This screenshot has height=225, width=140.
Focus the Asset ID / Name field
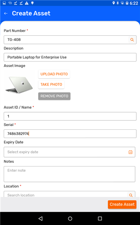(x=70, y=116)
